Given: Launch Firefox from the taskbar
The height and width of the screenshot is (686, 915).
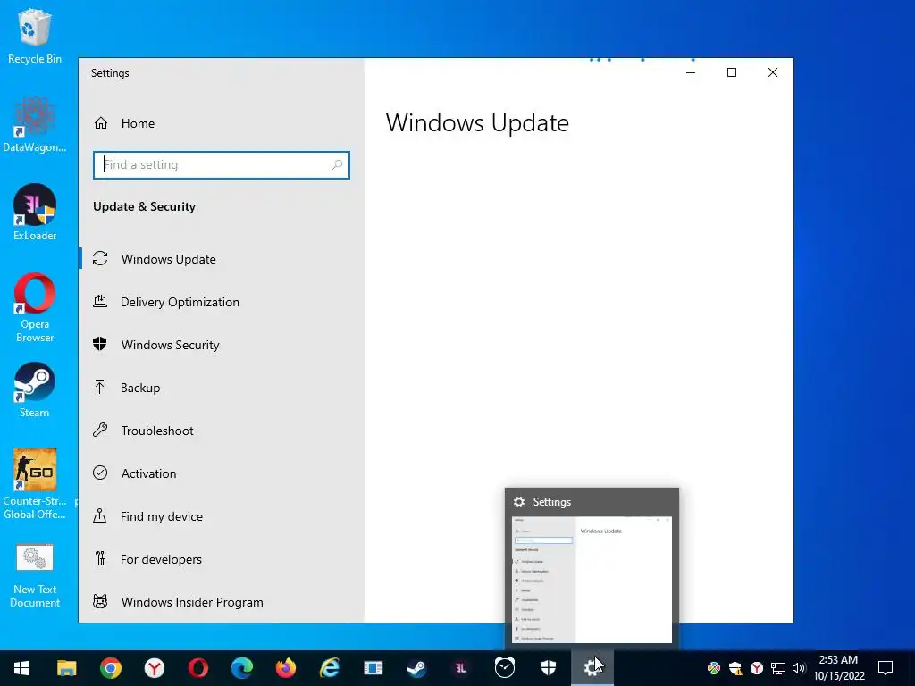Looking at the screenshot, I should (x=285, y=668).
